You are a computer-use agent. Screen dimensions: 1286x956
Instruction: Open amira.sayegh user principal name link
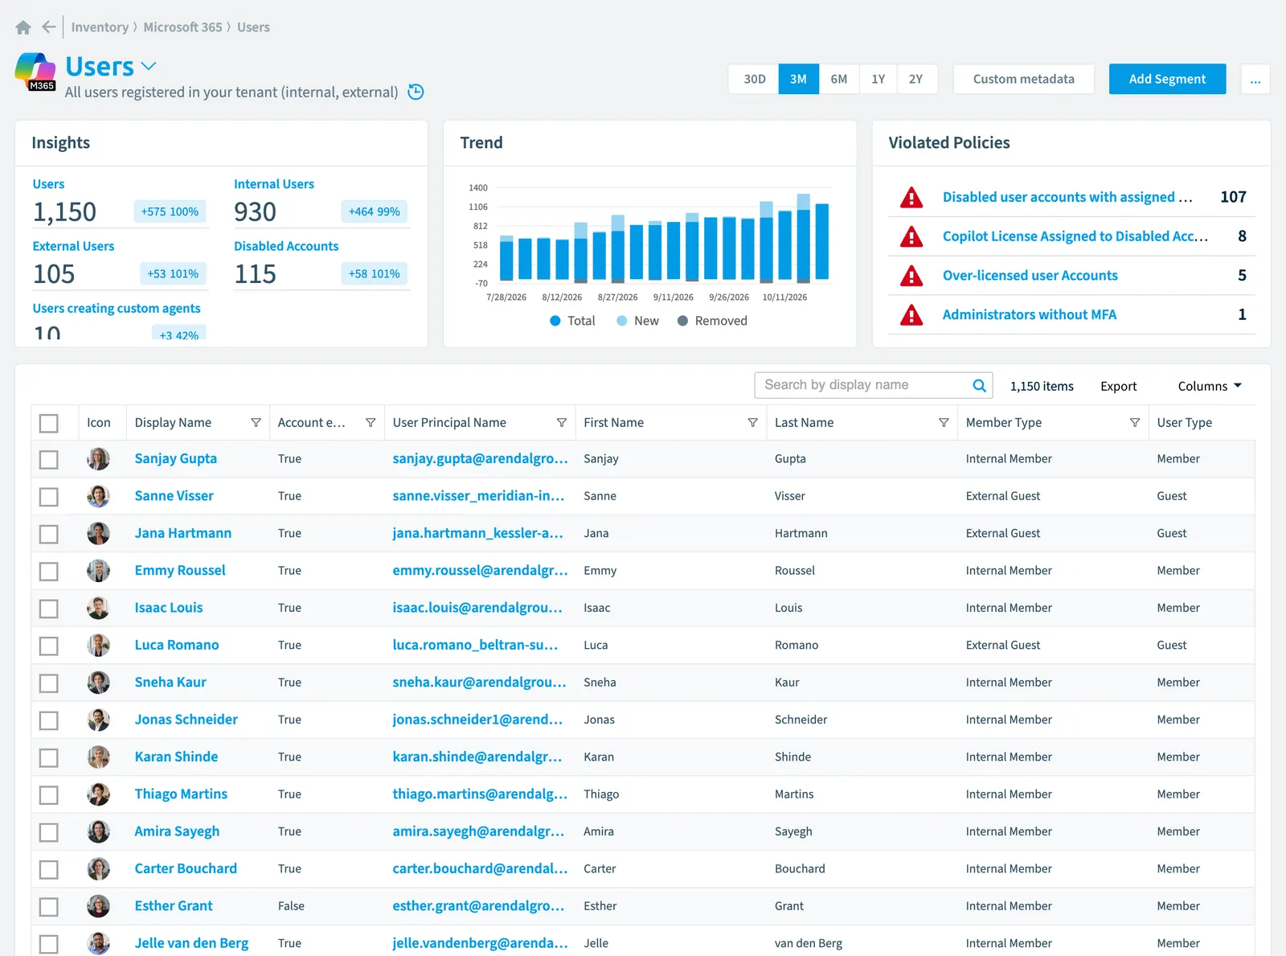click(478, 831)
